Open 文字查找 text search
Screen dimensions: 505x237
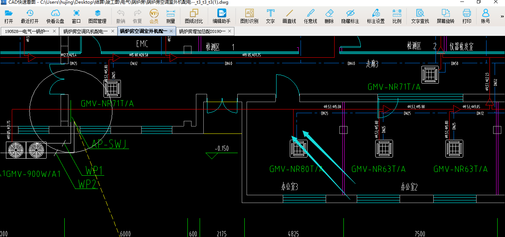pyautogui.click(x=420, y=17)
